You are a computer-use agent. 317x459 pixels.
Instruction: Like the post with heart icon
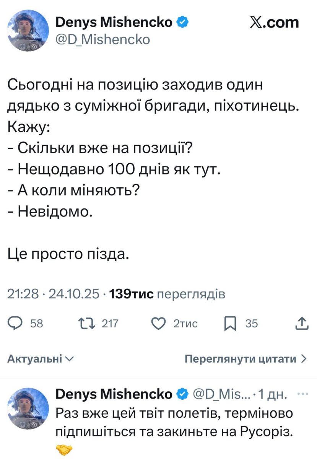(x=158, y=324)
